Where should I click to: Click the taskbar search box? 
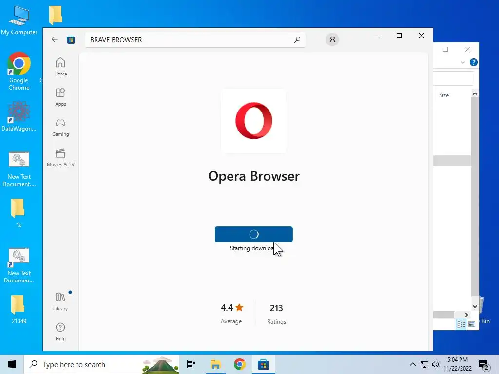click(x=101, y=364)
